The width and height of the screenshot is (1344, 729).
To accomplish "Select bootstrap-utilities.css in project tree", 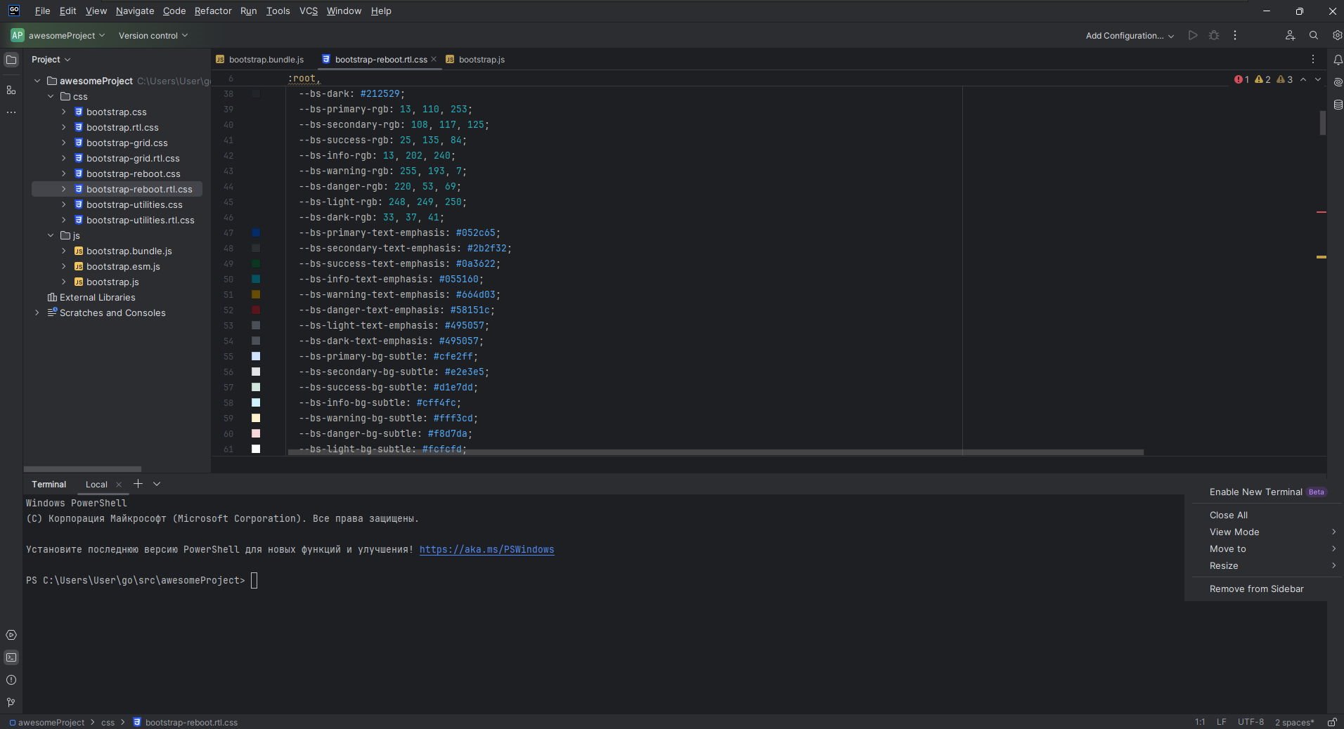I will pyautogui.click(x=134, y=204).
